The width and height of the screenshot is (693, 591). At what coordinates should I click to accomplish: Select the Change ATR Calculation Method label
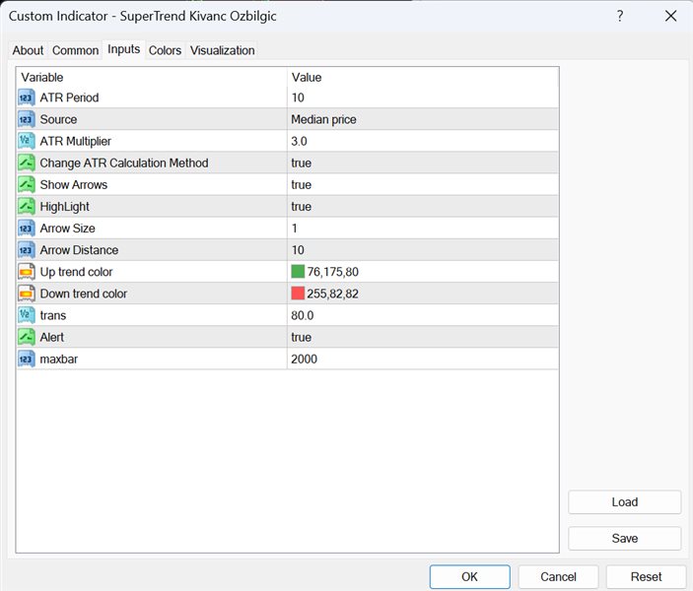[x=124, y=163]
